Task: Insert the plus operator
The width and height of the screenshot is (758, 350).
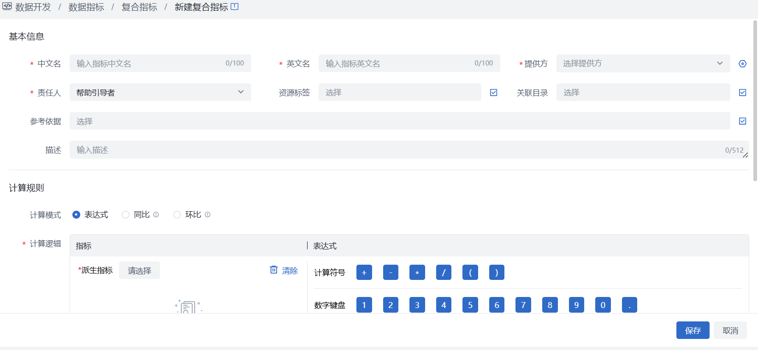Action: 364,273
